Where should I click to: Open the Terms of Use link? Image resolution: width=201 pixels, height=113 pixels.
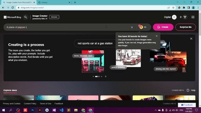point(45,104)
